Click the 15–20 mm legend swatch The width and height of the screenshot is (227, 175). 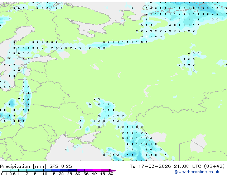click(55, 170)
